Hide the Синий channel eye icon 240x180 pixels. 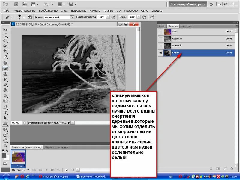tap(160, 53)
